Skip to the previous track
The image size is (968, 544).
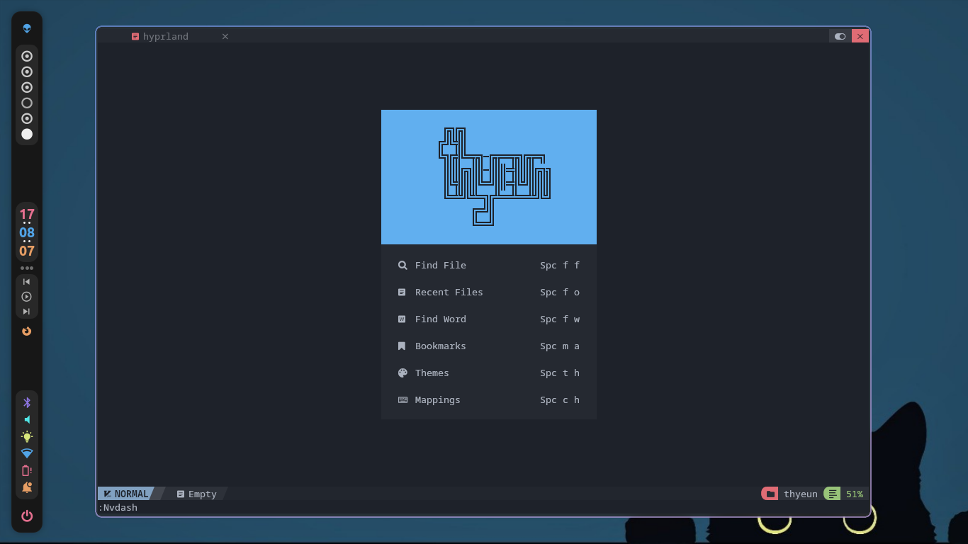point(27,282)
